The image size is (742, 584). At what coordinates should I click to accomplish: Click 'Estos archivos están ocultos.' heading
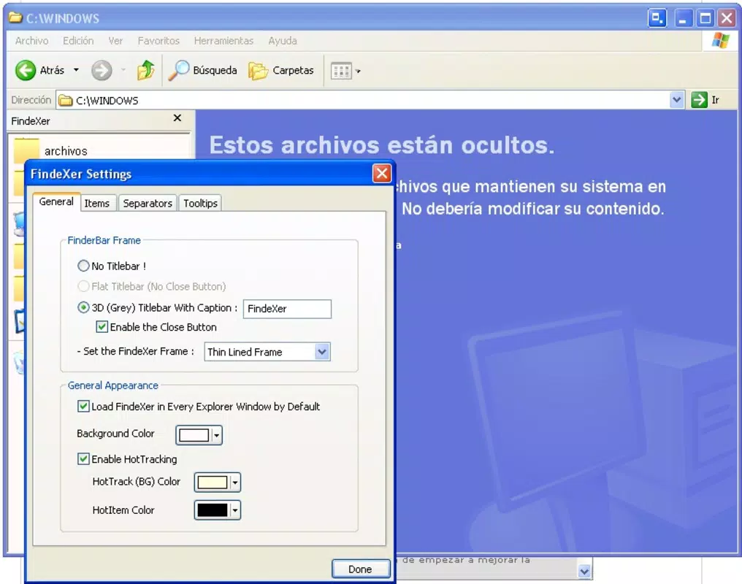point(382,145)
